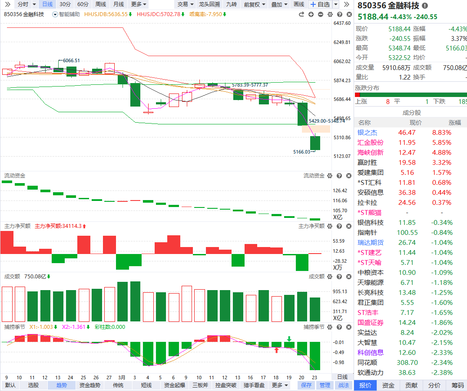Select the 趋势 indicator tab
Screen dimensions: 467x391
point(62,385)
